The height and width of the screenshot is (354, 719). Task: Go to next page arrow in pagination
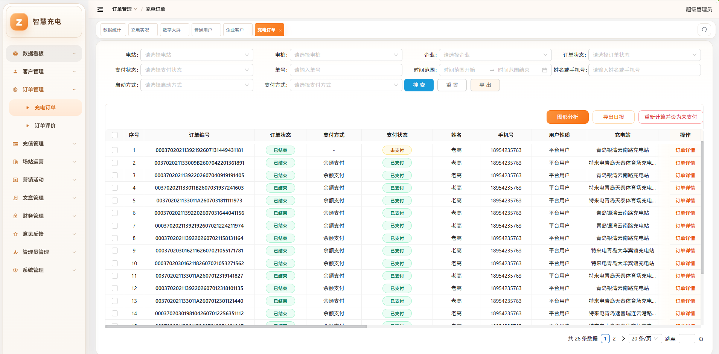(x=623, y=339)
